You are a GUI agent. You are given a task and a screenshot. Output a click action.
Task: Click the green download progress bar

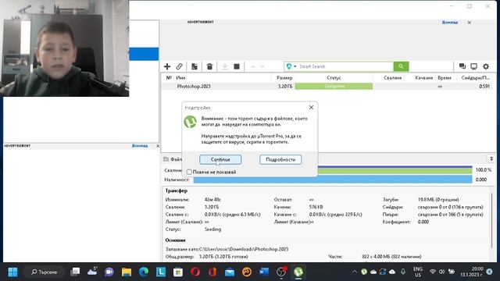(x=395, y=171)
